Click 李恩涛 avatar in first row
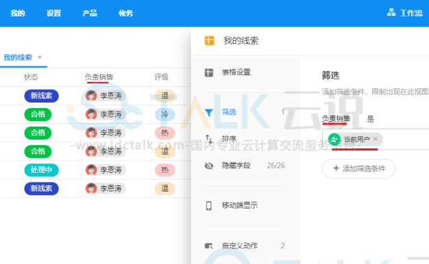Screen dimensions: 429x264 tap(91, 96)
